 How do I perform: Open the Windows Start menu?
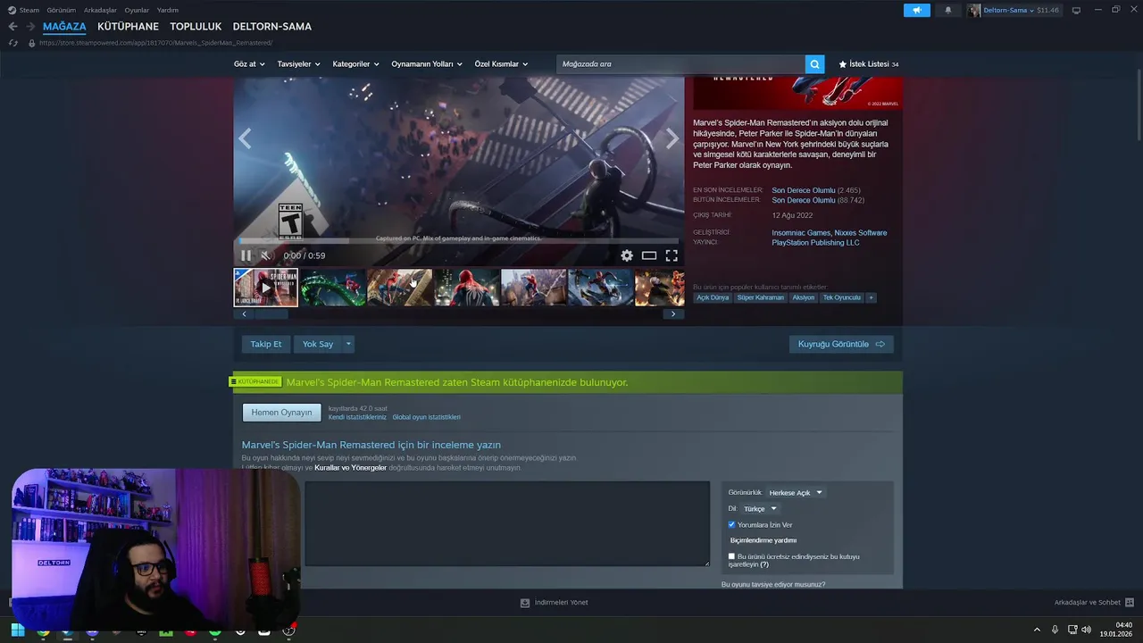point(17,630)
